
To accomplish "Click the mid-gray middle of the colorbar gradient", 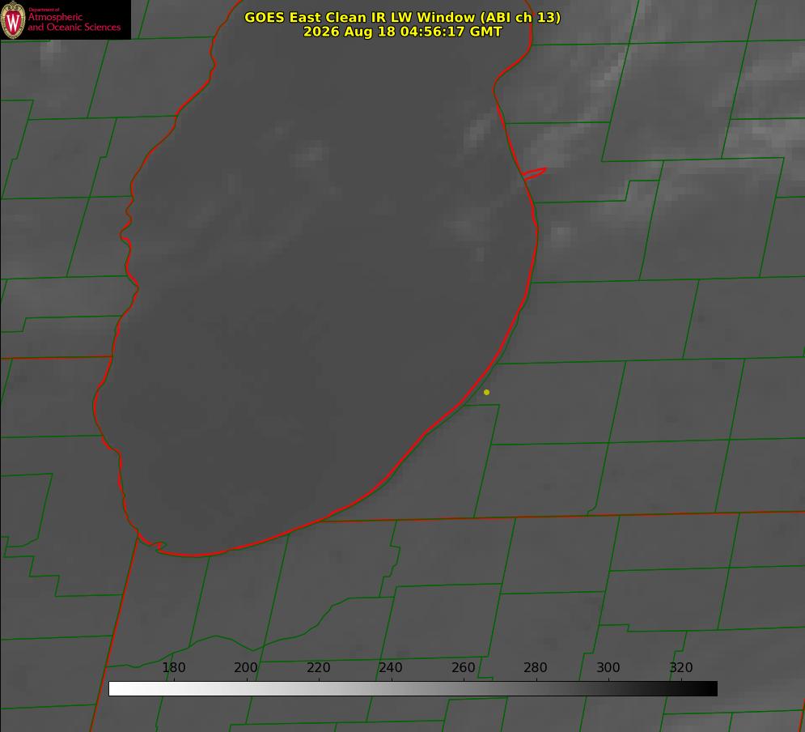I will tap(413, 689).
